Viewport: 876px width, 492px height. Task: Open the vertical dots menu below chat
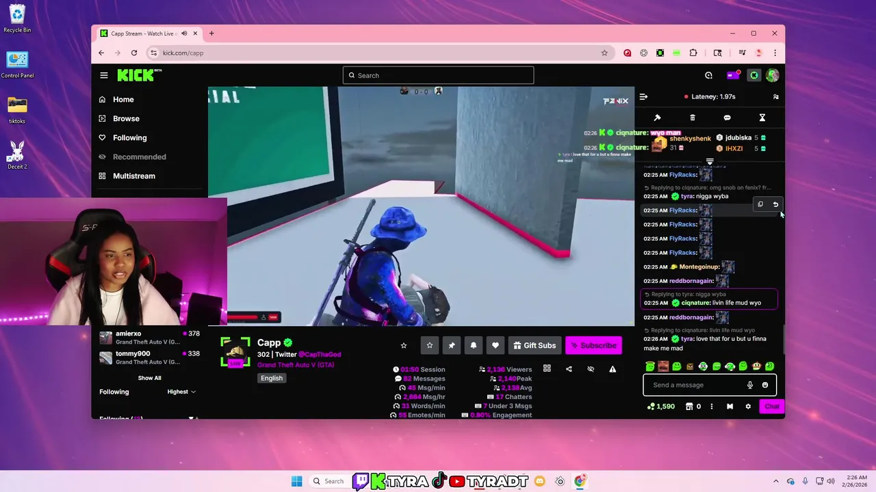(711, 407)
